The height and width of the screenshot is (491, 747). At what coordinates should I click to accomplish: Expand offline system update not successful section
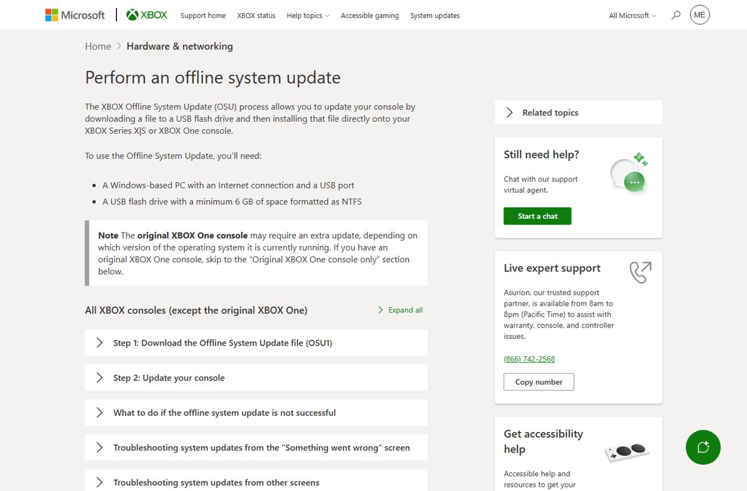256,412
